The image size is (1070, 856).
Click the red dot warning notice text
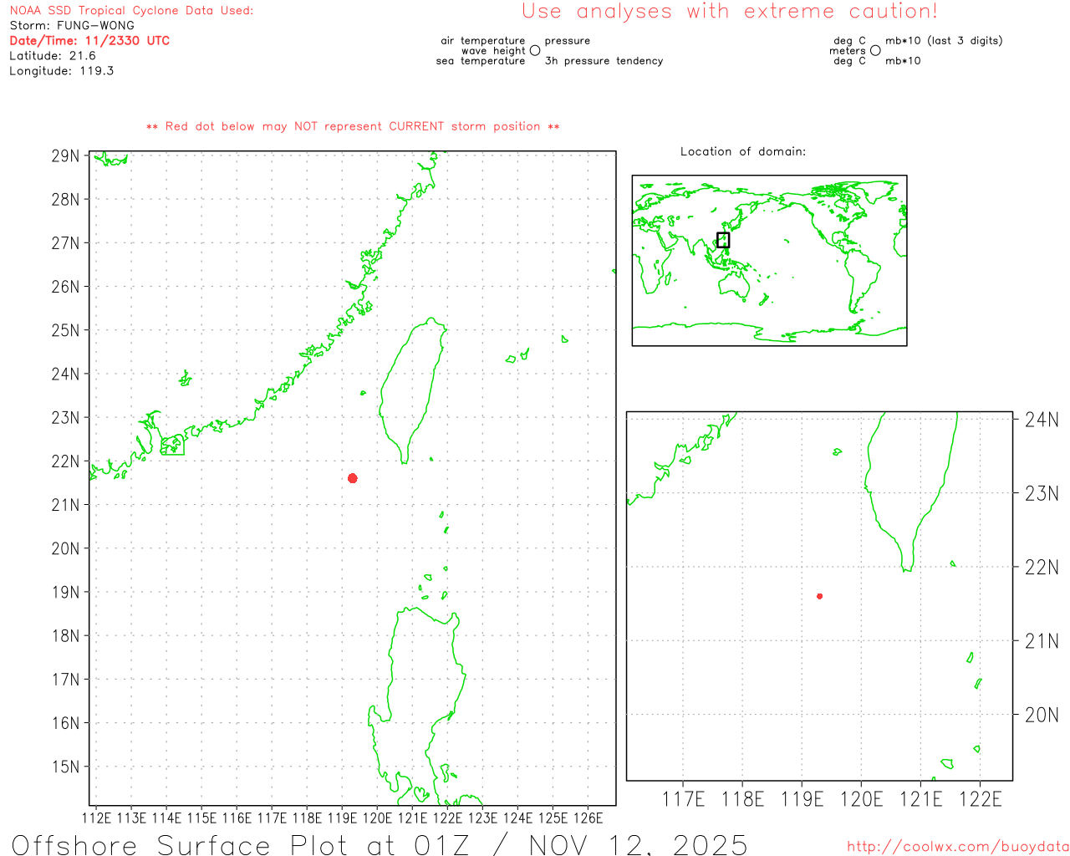pos(353,127)
